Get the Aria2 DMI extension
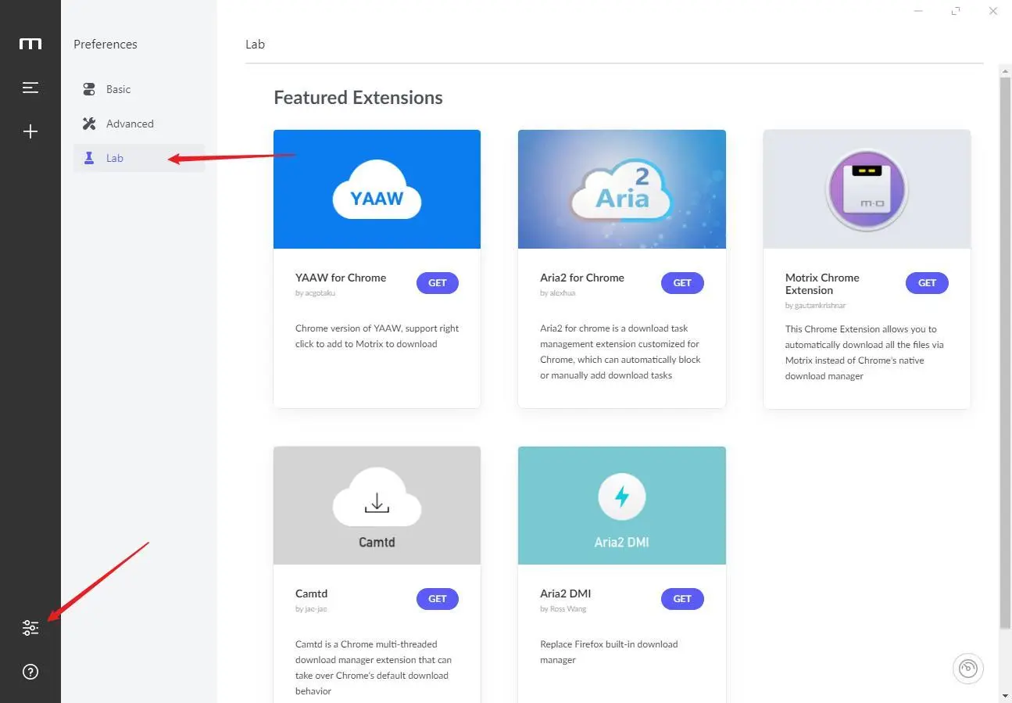This screenshot has width=1012, height=703. 682,599
